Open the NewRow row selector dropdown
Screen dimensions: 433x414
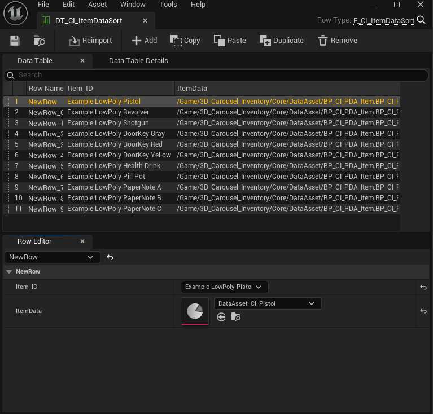click(x=52, y=257)
